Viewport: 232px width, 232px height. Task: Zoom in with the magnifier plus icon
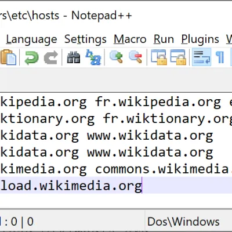[116, 57]
